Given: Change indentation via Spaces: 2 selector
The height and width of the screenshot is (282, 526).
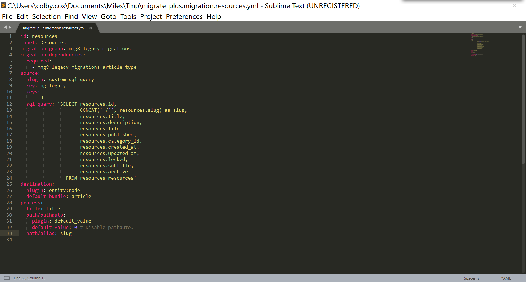Looking at the screenshot, I should (471, 278).
